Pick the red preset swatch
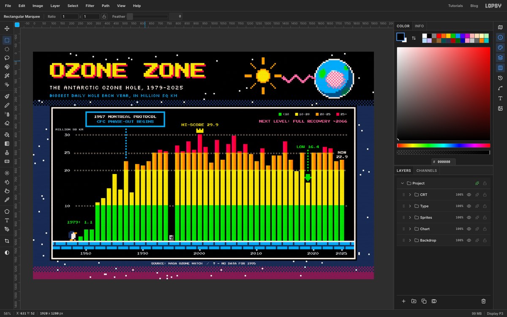The width and height of the screenshot is (507, 317). 439,36
